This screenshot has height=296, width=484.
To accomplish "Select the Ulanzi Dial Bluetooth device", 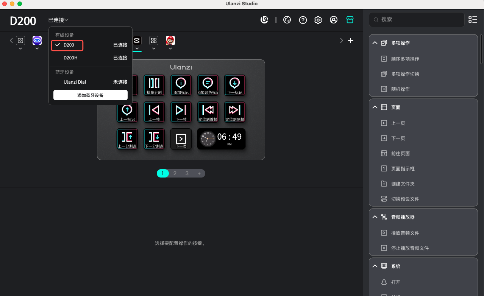I will point(75,82).
